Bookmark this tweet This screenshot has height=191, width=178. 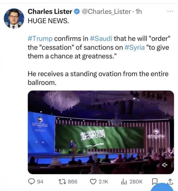[x=154, y=181]
